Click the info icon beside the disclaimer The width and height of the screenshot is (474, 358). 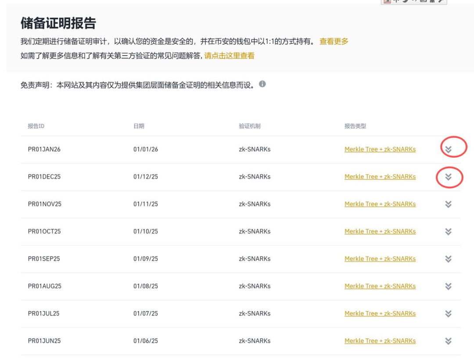(x=262, y=84)
